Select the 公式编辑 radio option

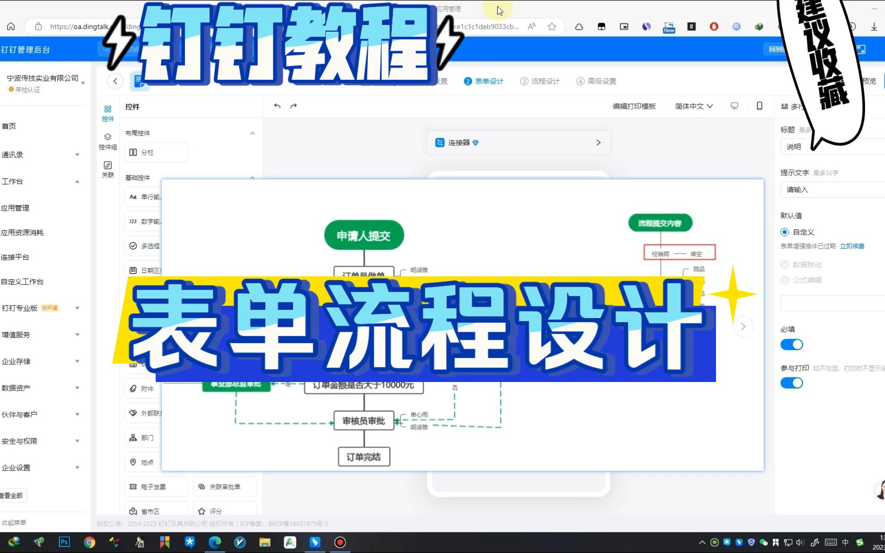(x=785, y=280)
